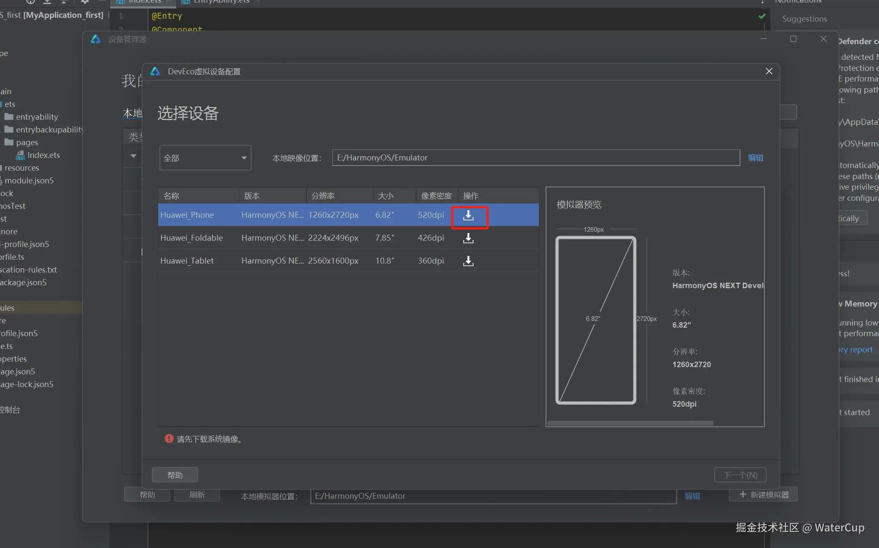This screenshot has height=548, width=879.
Task: Click 编辑 link beside local image path
Action: [755, 158]
